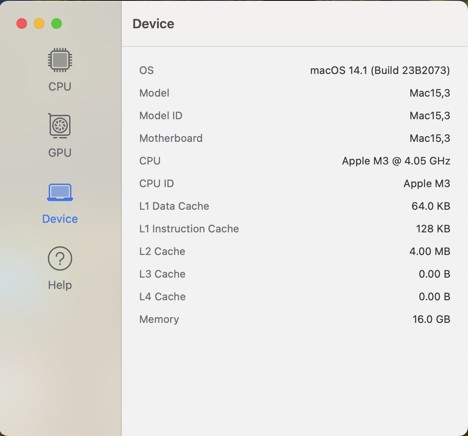Viewport: 468px width, 436px height.
Task: Open the Help question mark icon
Action: (x=60, y=258)
